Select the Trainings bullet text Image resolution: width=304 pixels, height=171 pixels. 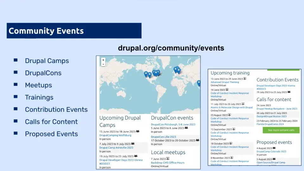point(39,98)
